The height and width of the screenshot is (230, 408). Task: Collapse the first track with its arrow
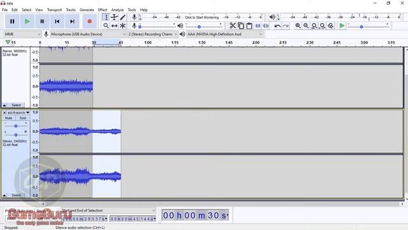tap(4, 105)
